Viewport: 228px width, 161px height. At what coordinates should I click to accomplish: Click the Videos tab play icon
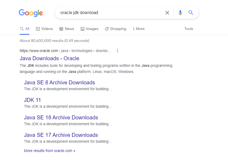pyautogui.click(x=38, y=29)
